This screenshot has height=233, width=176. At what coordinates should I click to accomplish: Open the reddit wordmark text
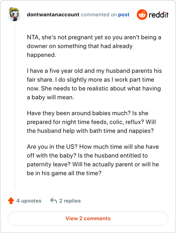coord(158,15)
